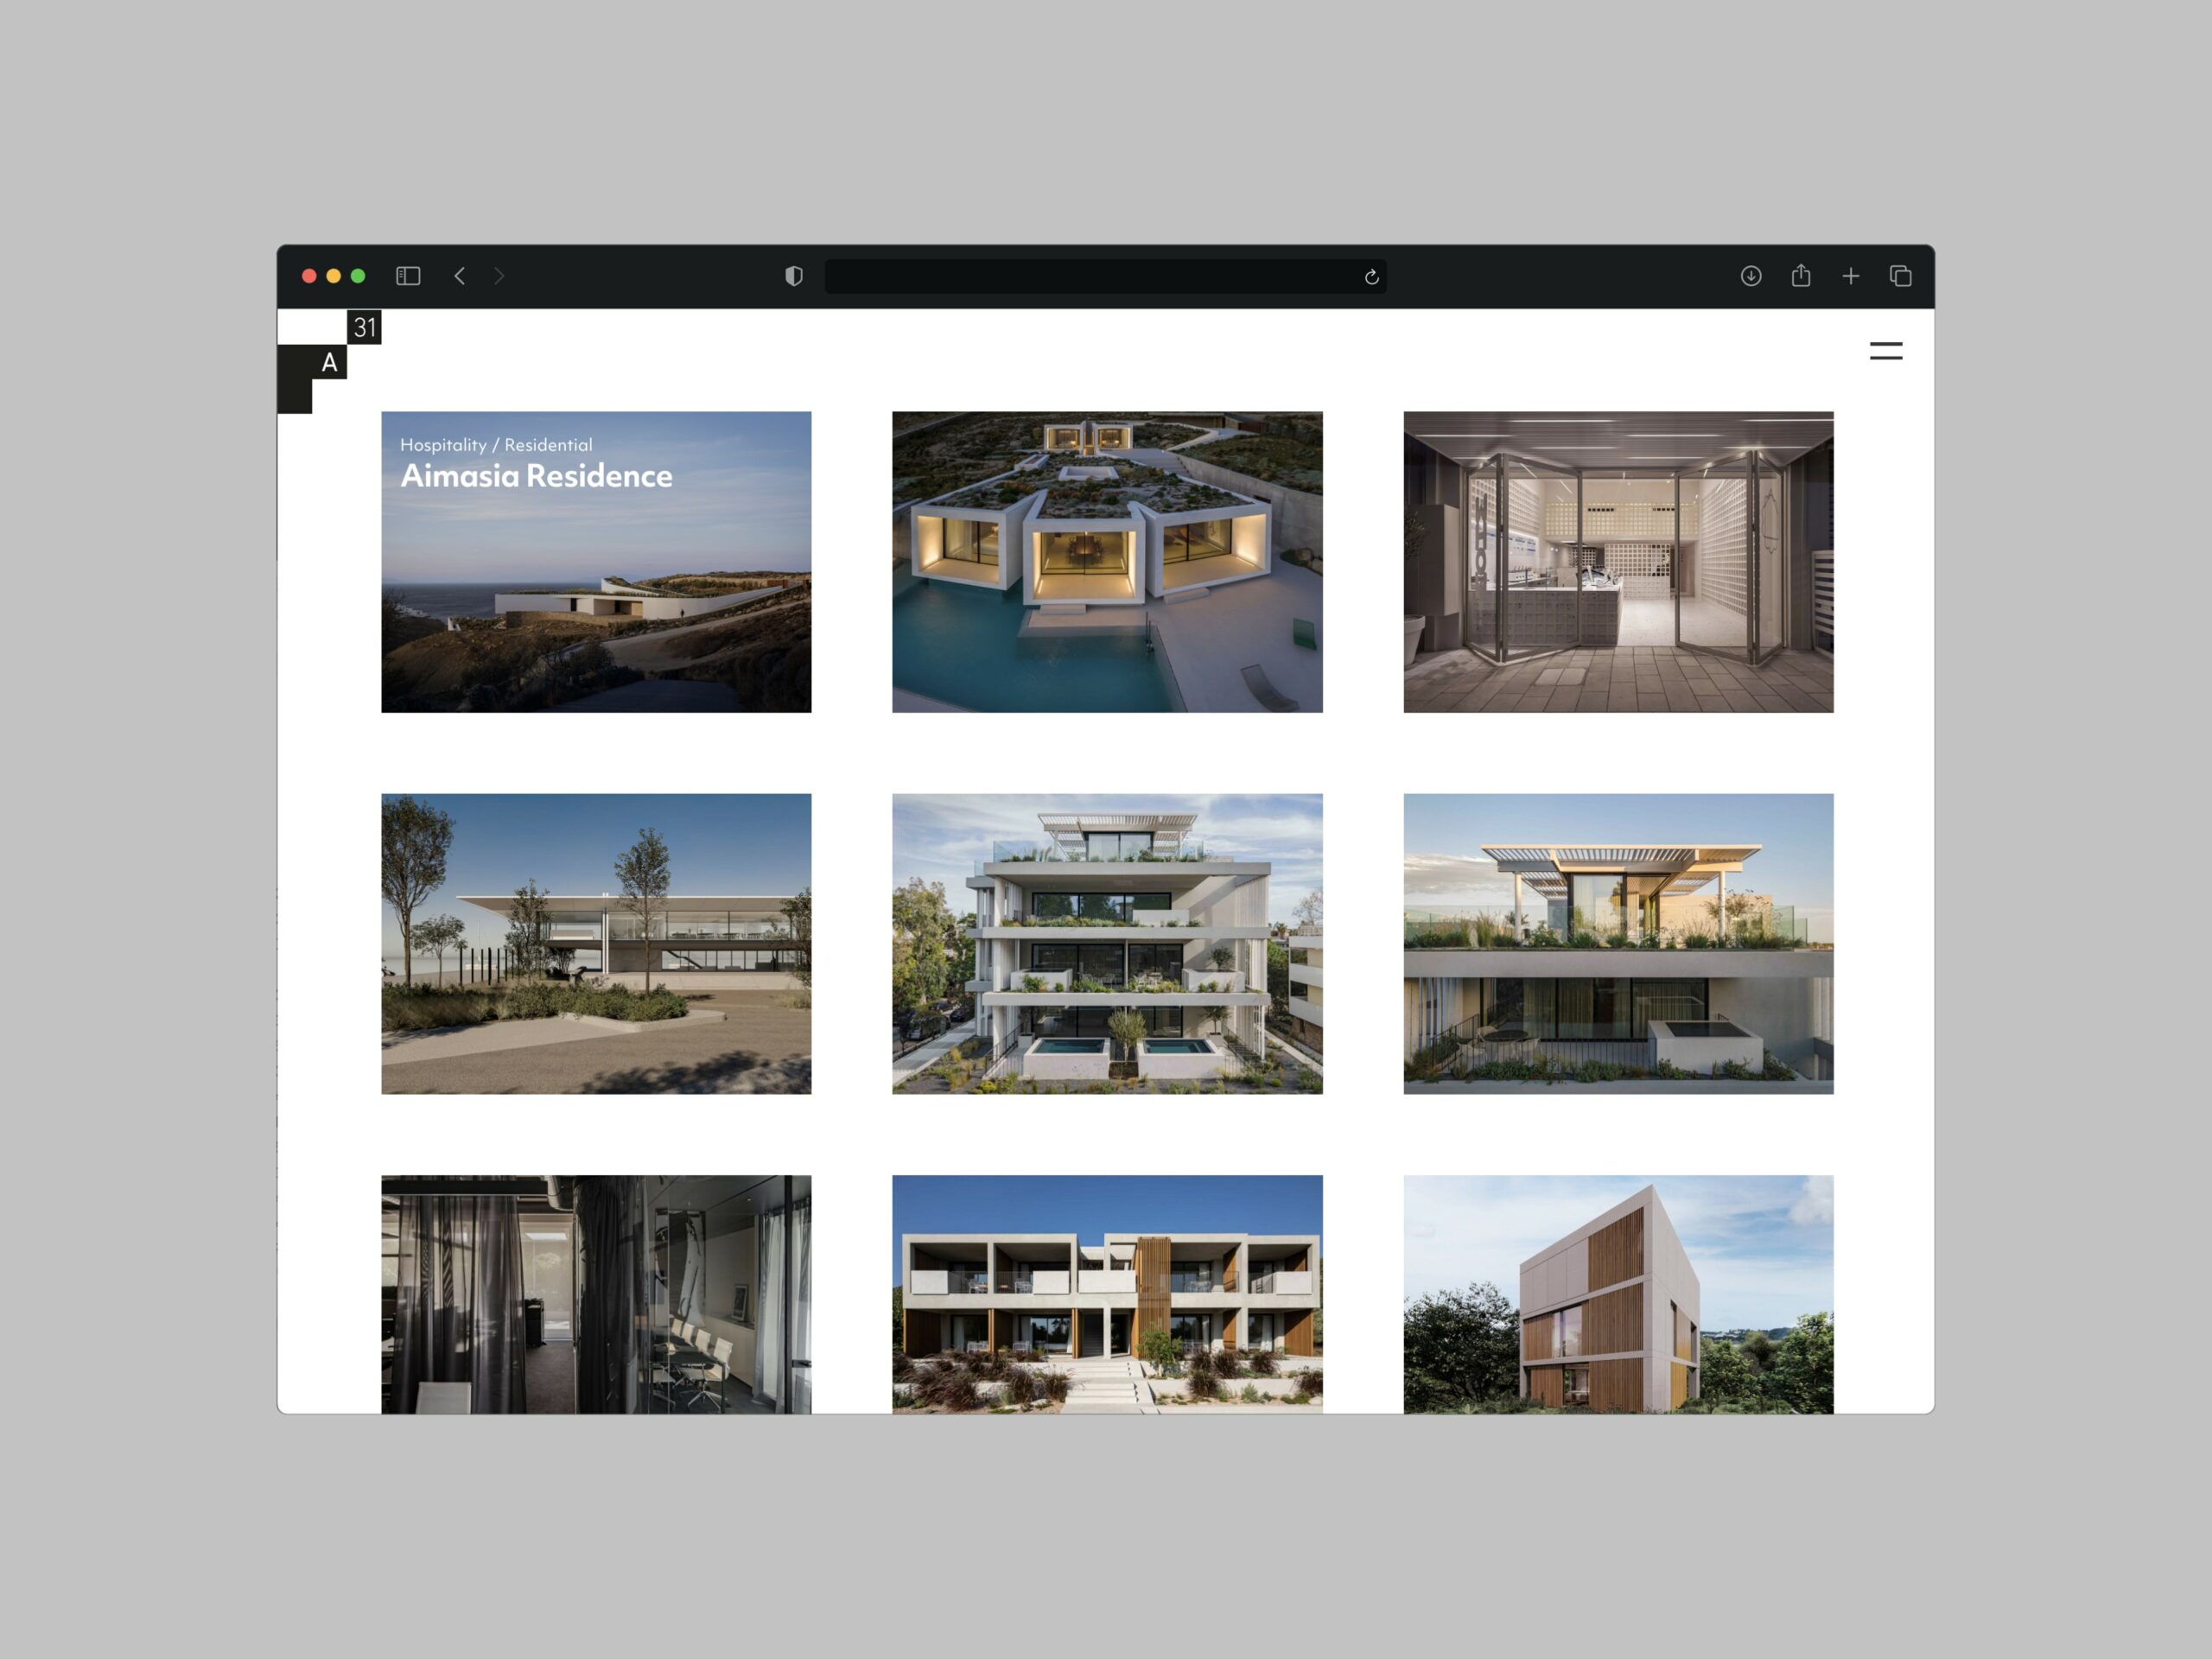Open the rooftop pergola penthouse thumbnail
Screen dimensions: 2212x1659
[1618, 944]
